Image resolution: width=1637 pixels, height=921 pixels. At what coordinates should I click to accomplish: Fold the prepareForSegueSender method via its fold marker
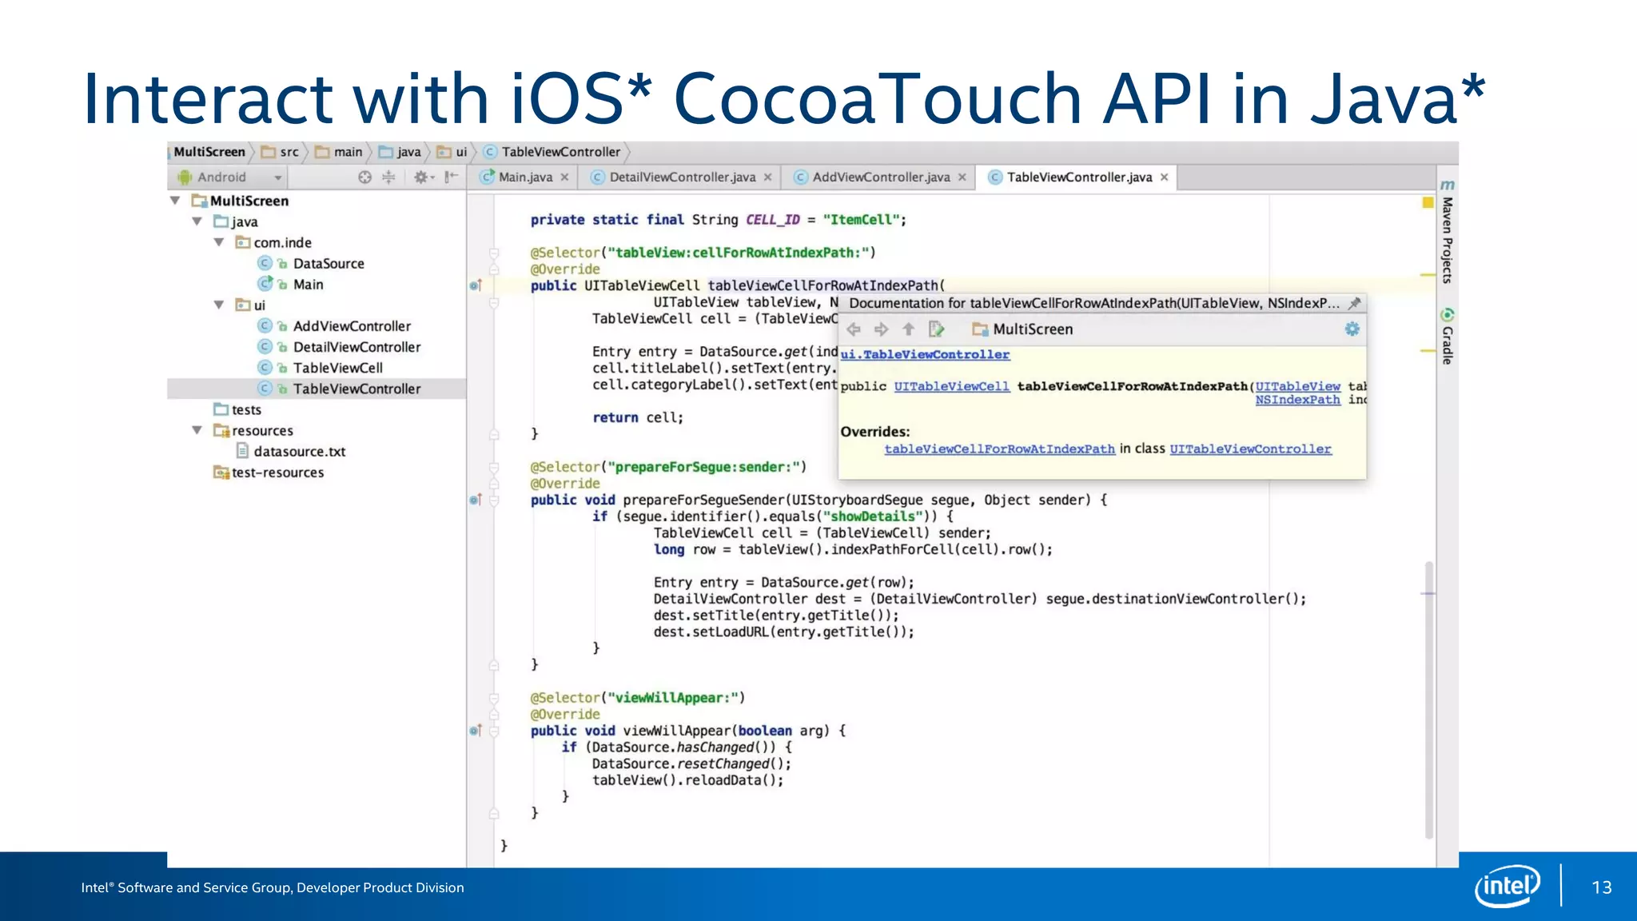click(494, 501)
